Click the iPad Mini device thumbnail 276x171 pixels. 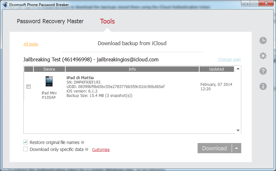(49, 81)
